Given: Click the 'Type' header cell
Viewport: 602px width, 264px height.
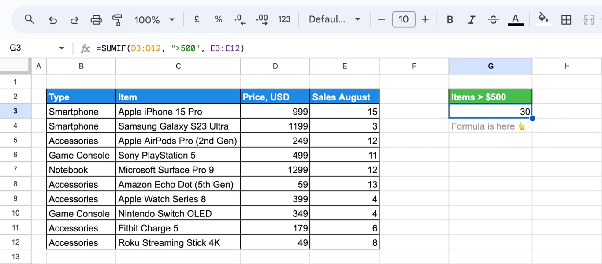Looking at the screenshot, I should click(81, 97).
